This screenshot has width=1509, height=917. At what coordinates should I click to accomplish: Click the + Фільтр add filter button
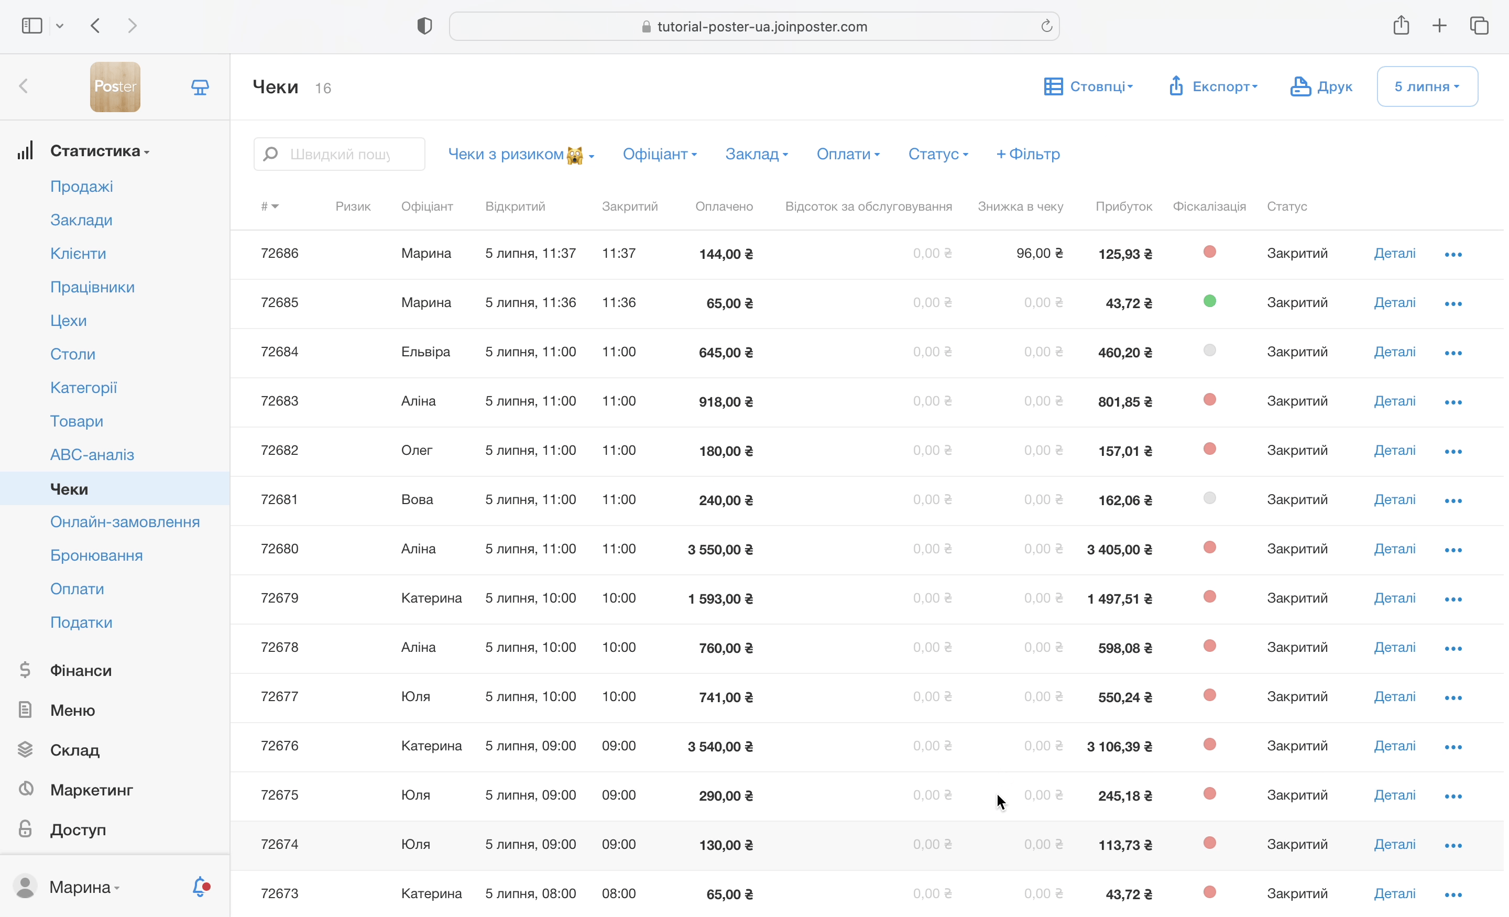(1027, 155)
